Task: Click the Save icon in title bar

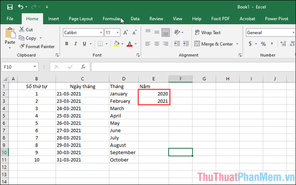Action: tap(10, 7)
